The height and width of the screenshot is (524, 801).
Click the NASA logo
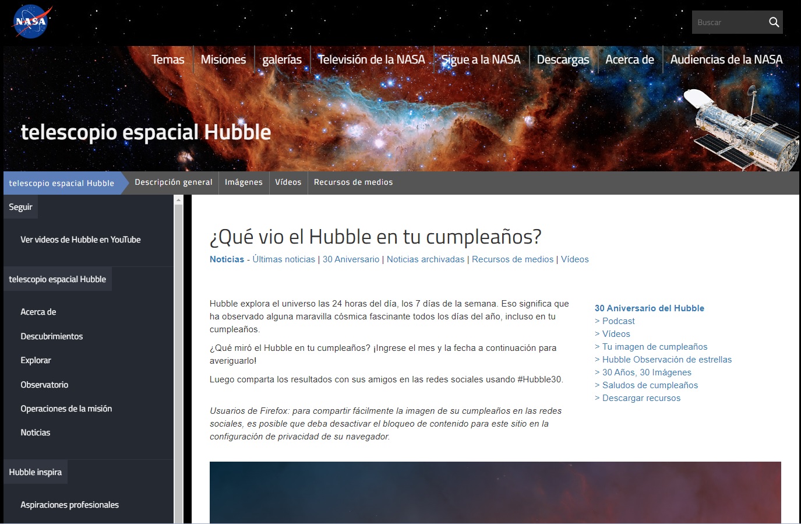coord(31,22)
